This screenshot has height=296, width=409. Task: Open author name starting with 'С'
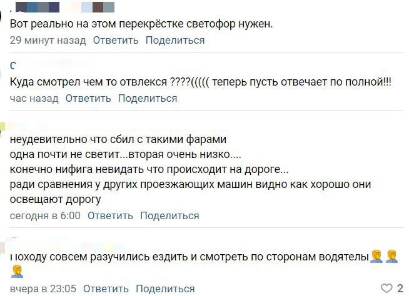(13, 66)
